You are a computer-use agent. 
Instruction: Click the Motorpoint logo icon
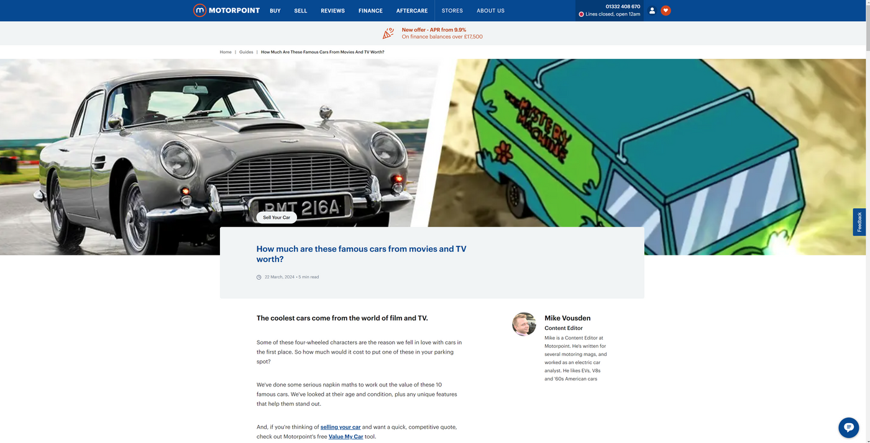pos(199,11)
